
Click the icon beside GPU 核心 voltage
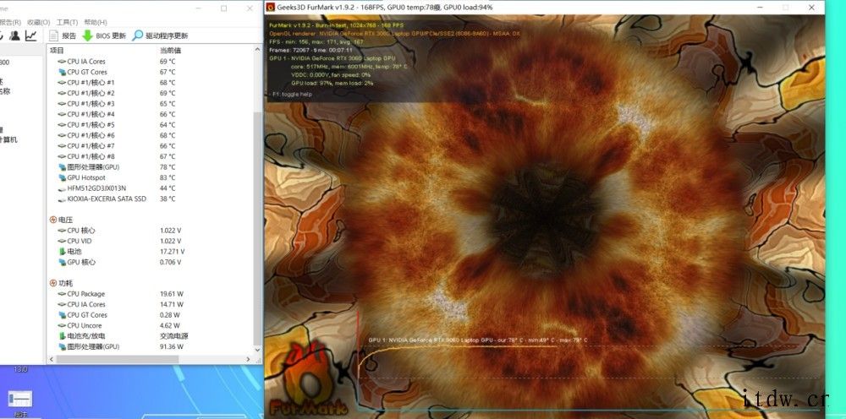click(x=62, y=262)
